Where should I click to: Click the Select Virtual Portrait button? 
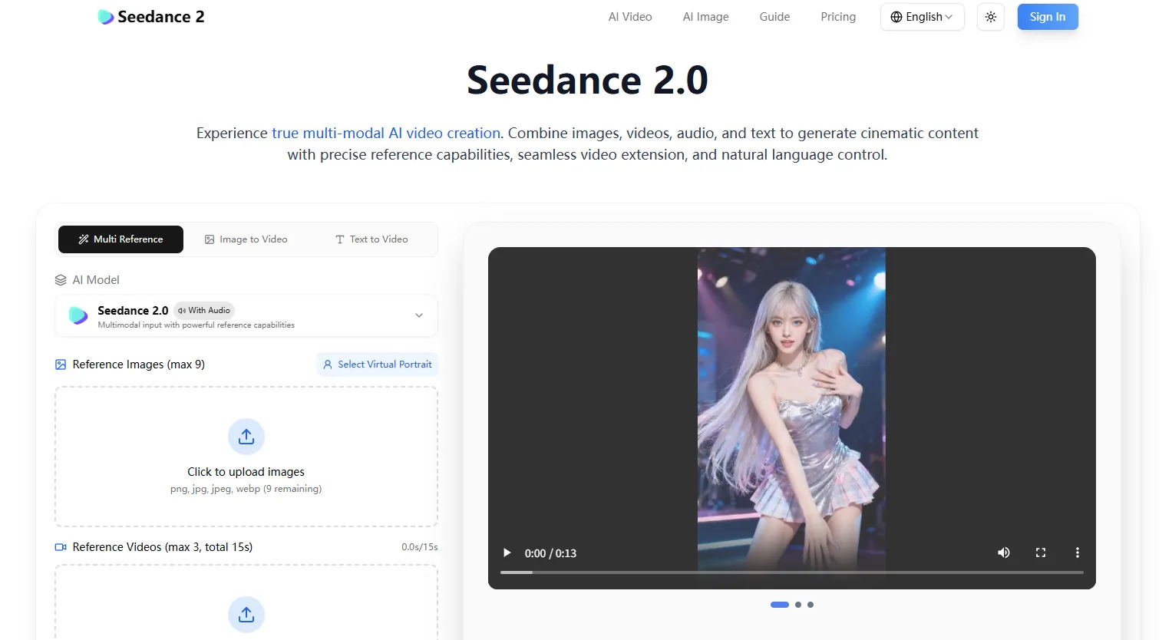coord(377,365)
